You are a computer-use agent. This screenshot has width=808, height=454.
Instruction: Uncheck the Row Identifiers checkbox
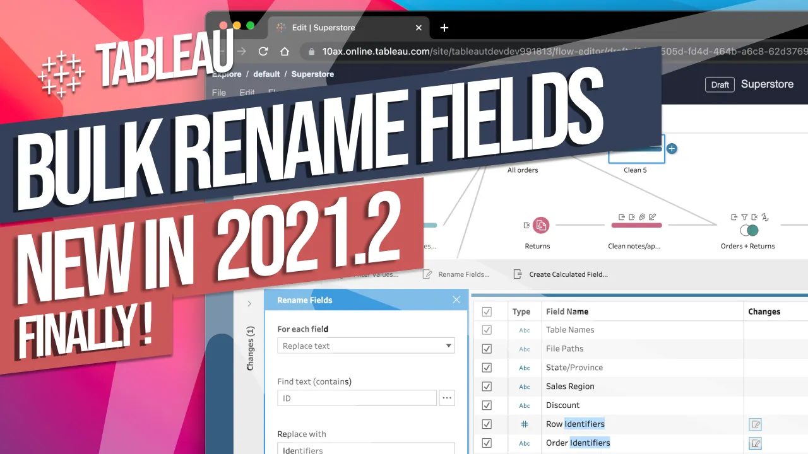pos(487,424)
